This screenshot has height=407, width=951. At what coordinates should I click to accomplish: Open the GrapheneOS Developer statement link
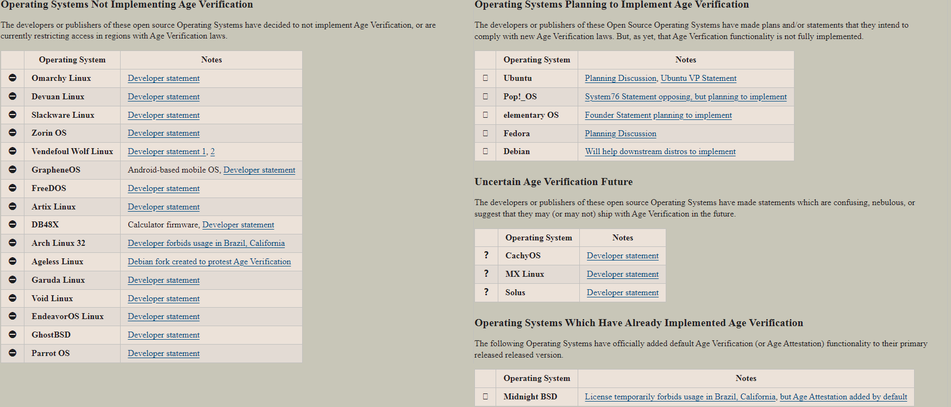click(259, 170)
